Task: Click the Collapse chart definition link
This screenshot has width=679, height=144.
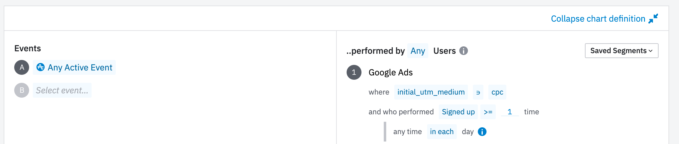Action: pos(598,19)
